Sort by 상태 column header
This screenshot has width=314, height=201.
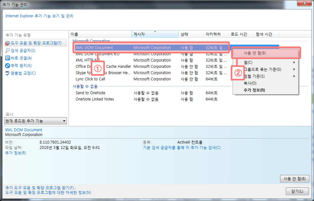click(x=191, y=34)
